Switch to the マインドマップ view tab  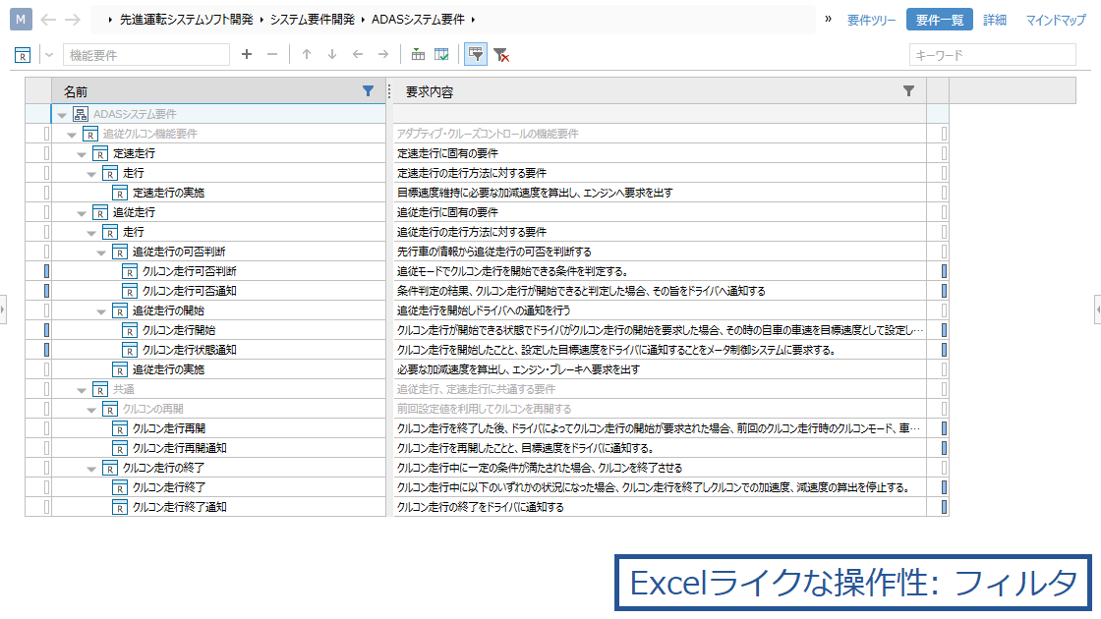click(1056, 20)
